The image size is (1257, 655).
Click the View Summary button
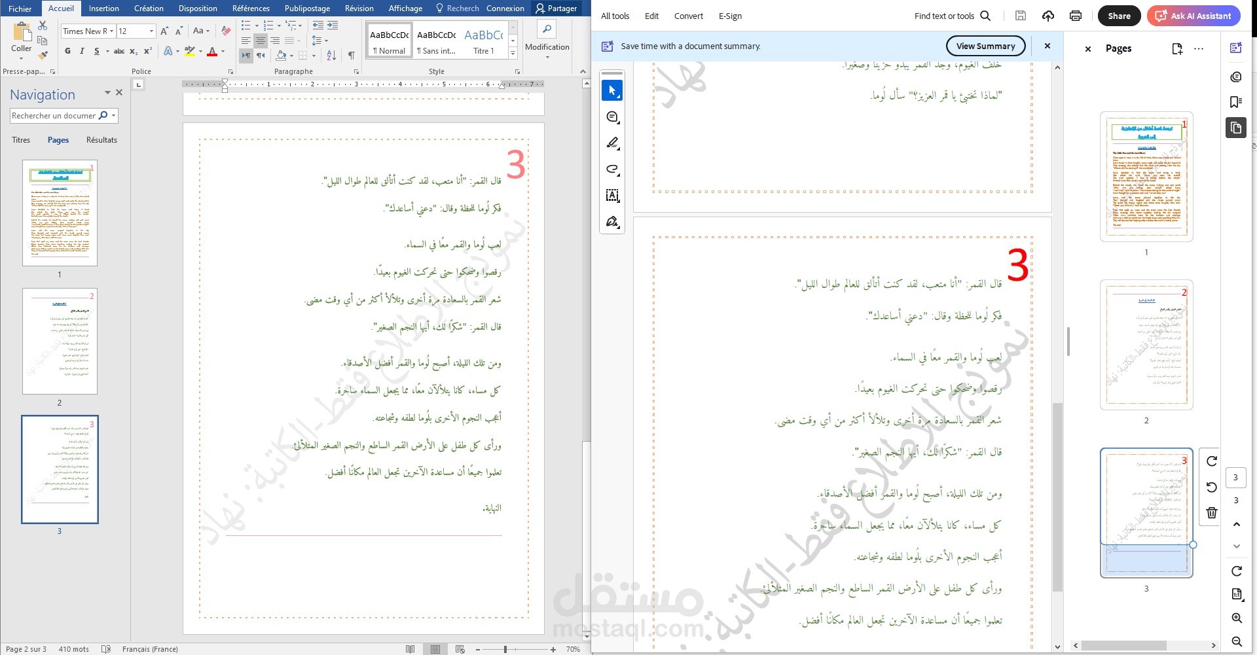(x=985, y=46)
